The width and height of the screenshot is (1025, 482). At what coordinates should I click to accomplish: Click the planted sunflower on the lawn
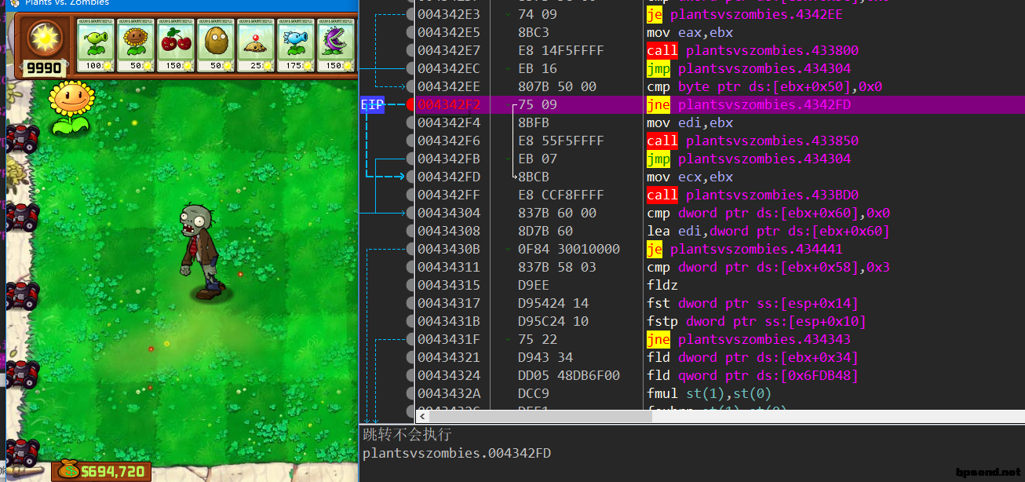[71, 108]
